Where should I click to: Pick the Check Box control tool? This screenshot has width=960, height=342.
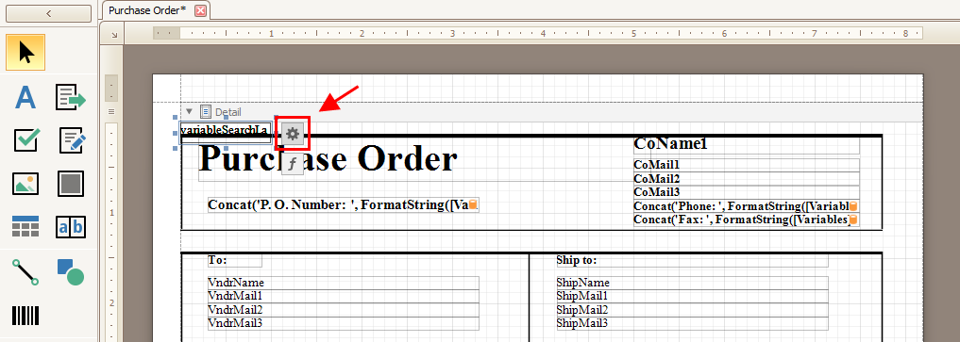[25, 139]
